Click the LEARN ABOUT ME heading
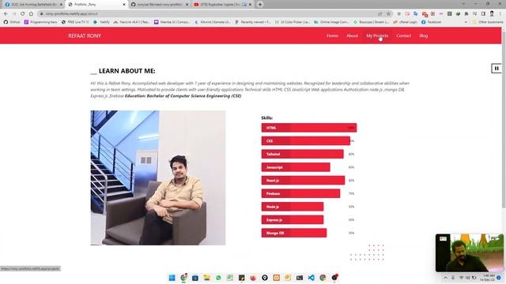This screenshot has height=284, width=506. point(126,71)
